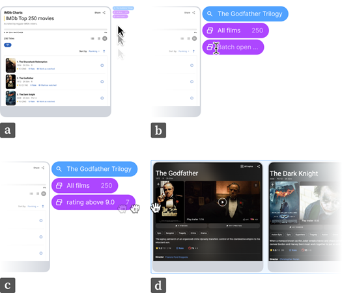
Task: Select the Superhero genre chip on The Dark Knight page
Action: 300,235
